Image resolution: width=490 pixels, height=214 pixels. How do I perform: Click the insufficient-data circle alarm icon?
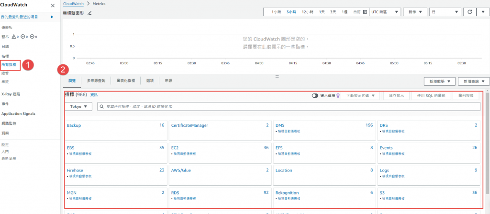pos(32,37)
